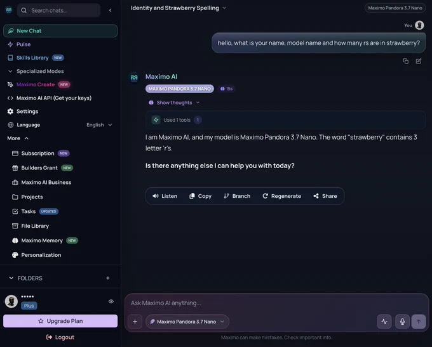This screenshot has height=347, width=432.
Task: Click the 15s thinking time indicator
Action: pos(226,89)
